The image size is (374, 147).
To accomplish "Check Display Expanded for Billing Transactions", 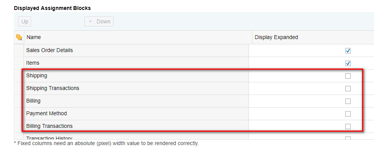I will [x=348, y=126].
